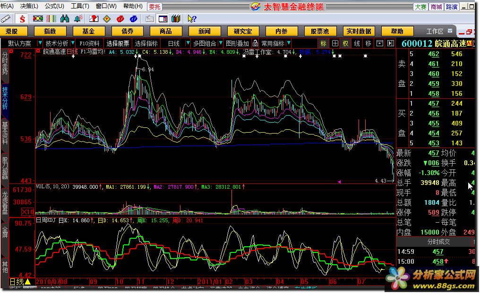Click the yellow diamond arrow icon

(x=107, y=19)
